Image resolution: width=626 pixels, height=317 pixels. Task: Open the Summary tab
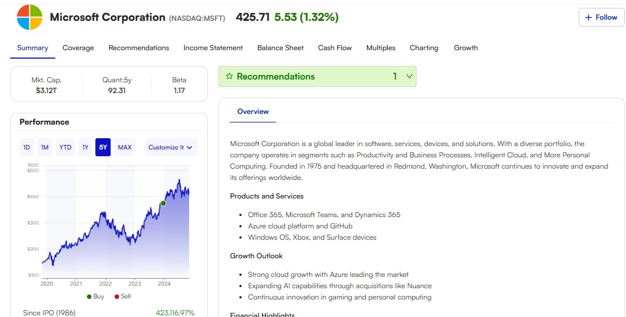(32, 48)
